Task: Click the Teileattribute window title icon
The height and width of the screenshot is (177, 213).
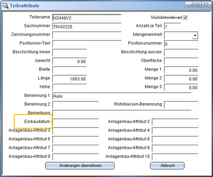Action: coord(5,6)
